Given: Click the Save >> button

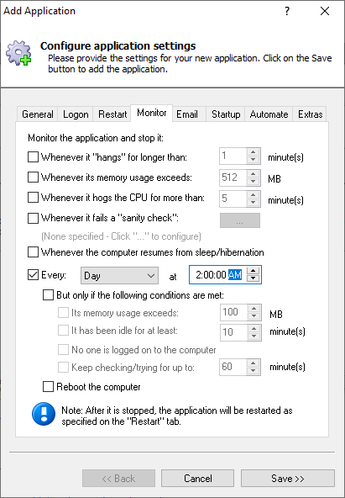Looking at the screenshot, I should 288,479.
